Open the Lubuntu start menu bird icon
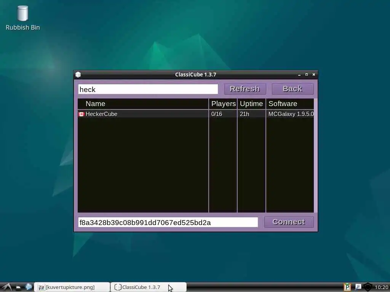This screenshot has height=292, width=390. (x=7, y=287)
